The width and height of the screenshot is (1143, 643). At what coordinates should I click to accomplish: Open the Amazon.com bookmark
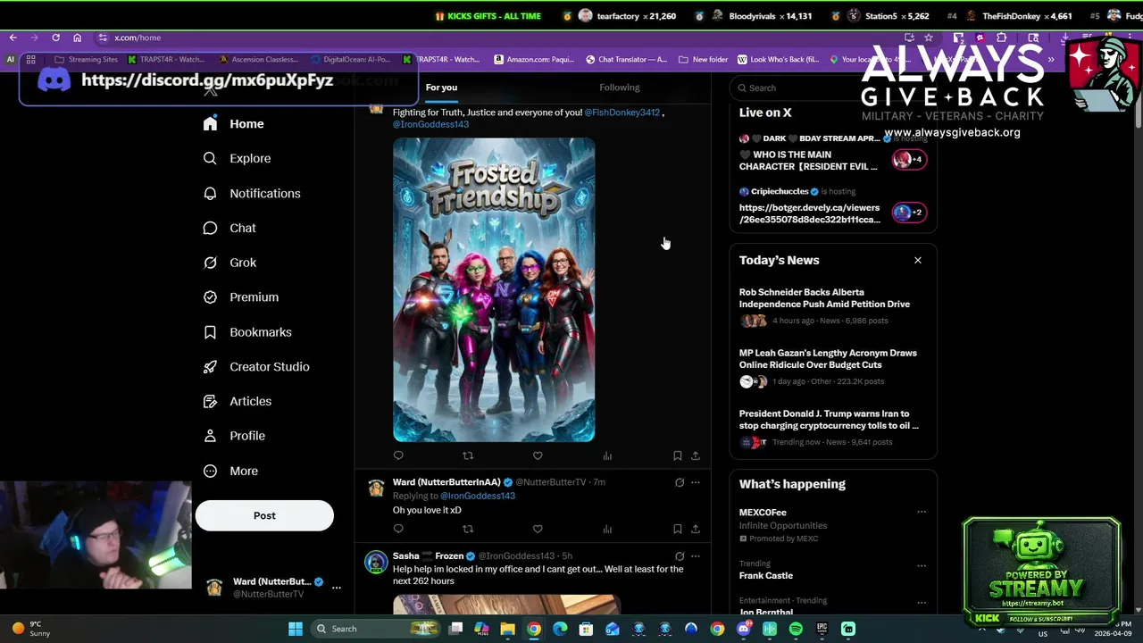click(x=534, y=60)
